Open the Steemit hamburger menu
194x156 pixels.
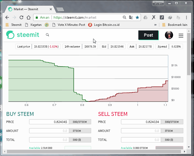click(181, 36)
